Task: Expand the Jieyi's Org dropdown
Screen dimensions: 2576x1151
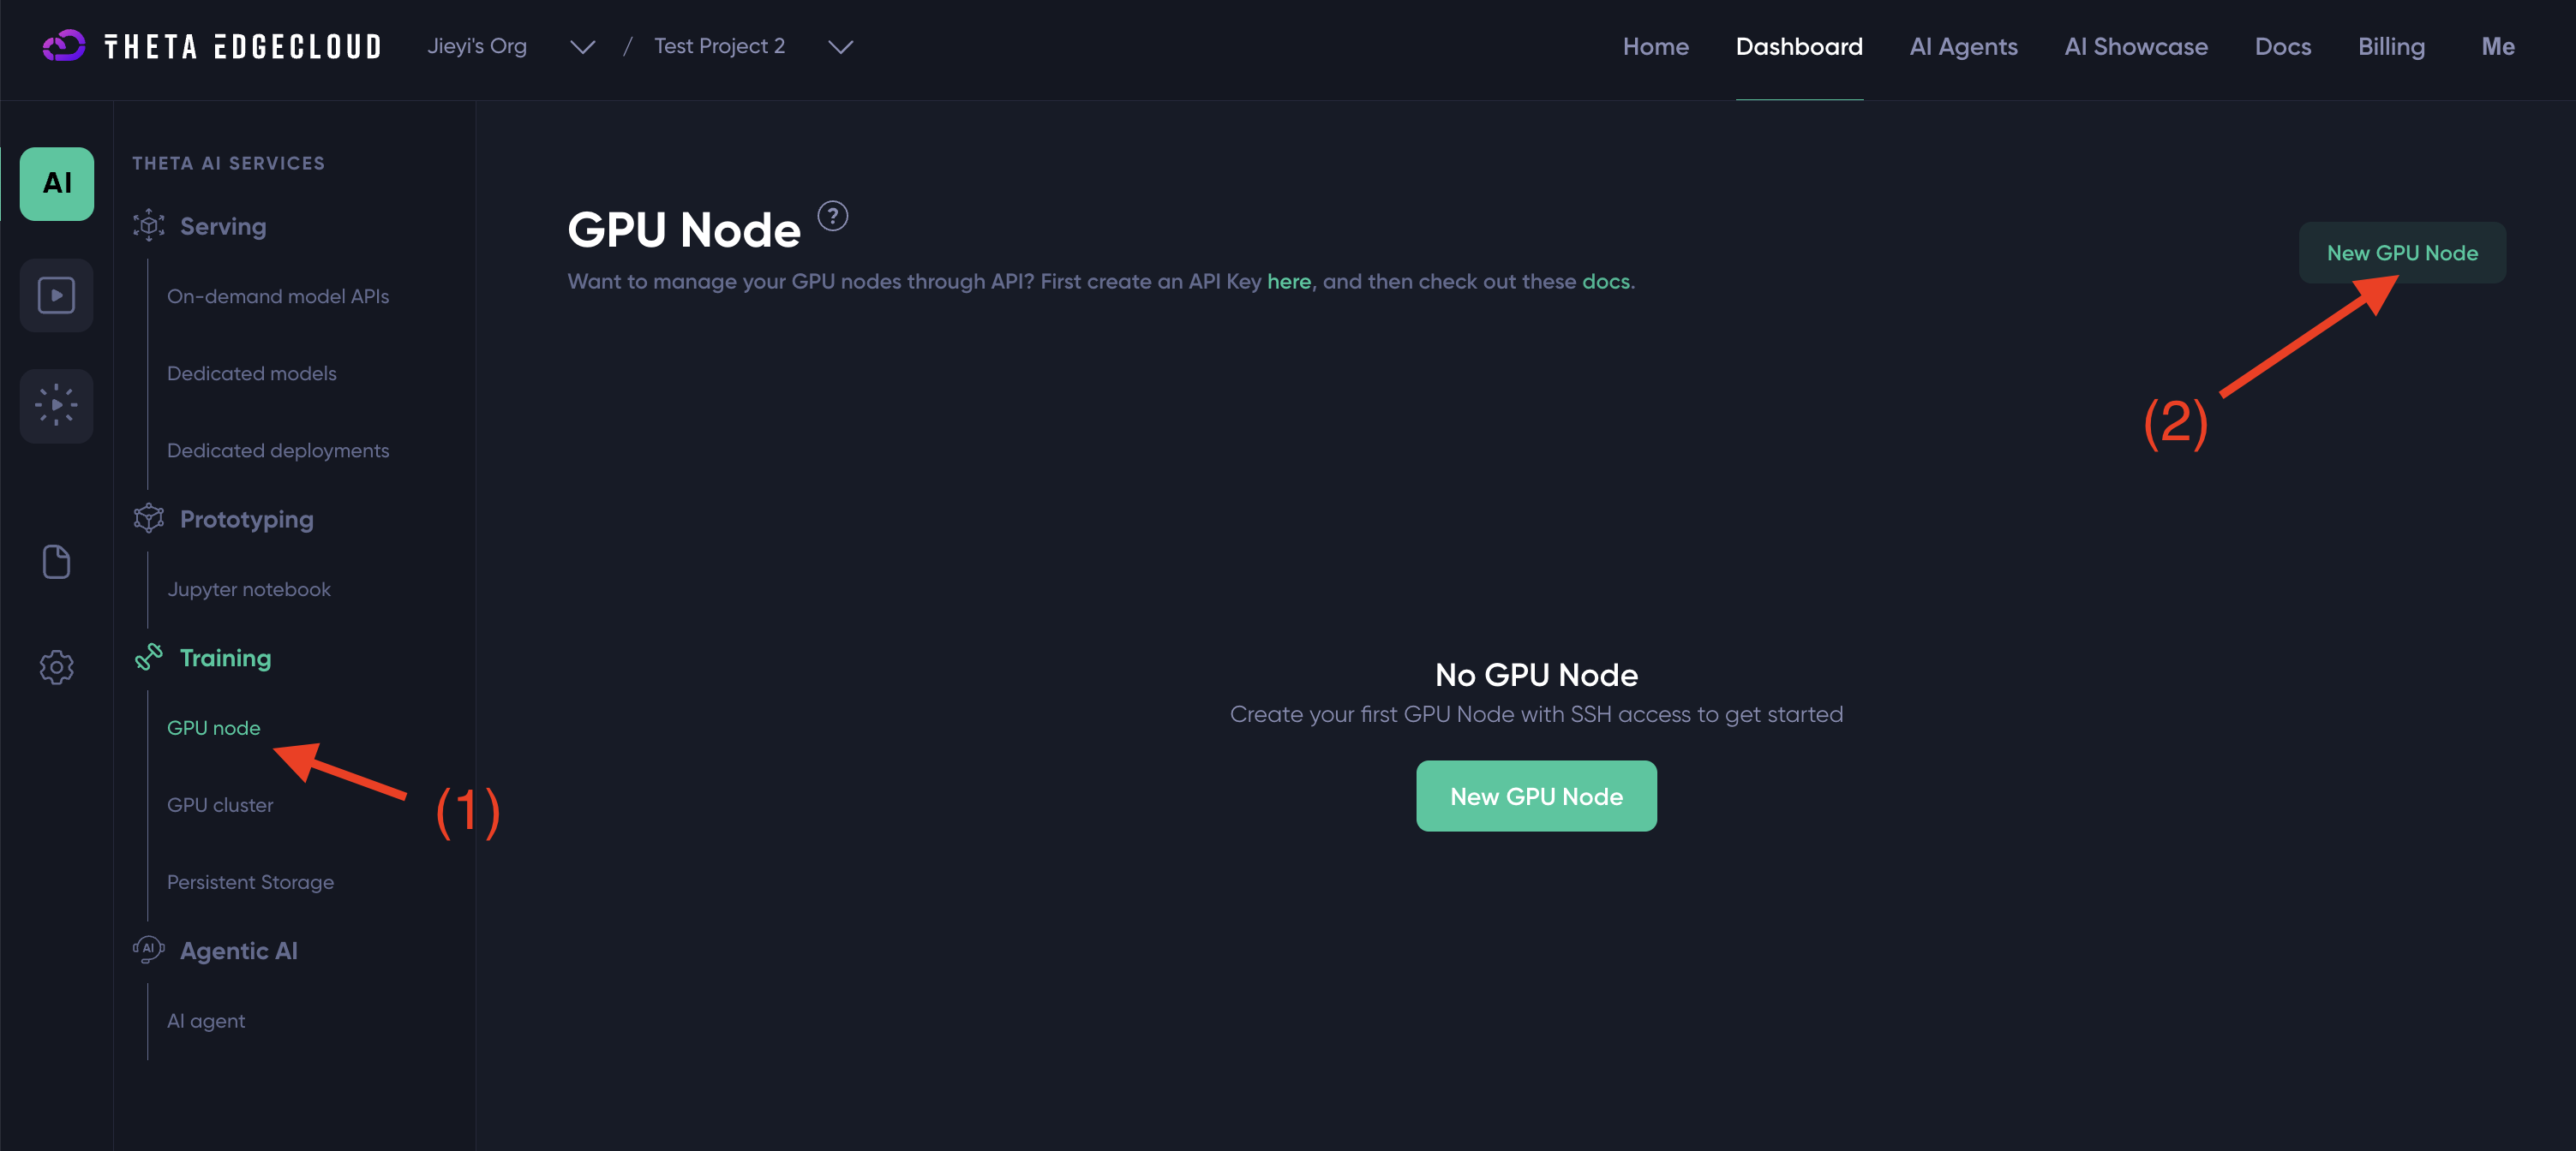Action: click(x=582, y=47)
